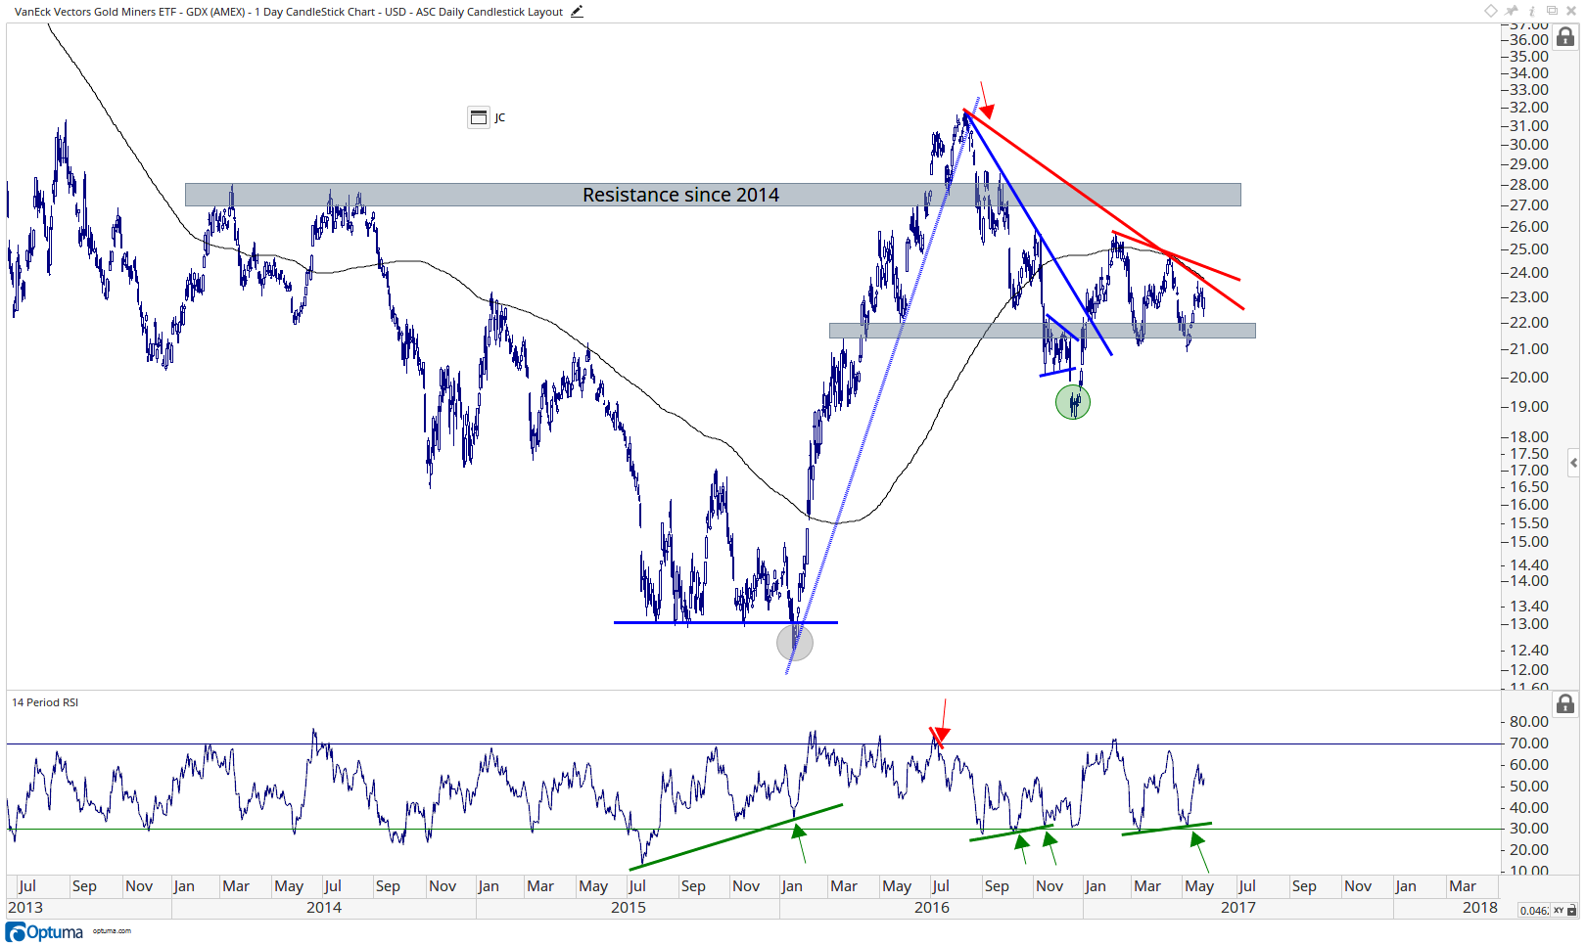The height and width of the screenshot is (946, 1586).
Task: Click the 13.00 price level on scale
Action: 1529,624
